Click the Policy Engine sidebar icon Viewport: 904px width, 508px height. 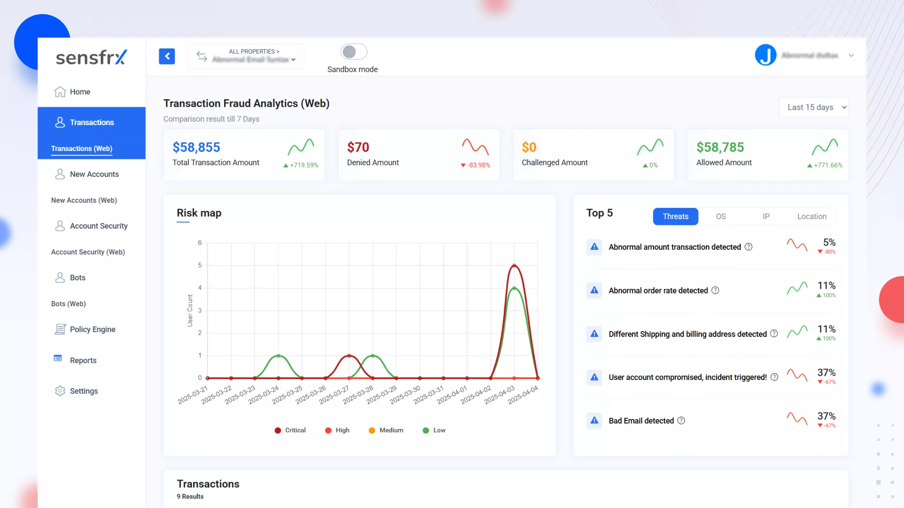coord(60,329)
